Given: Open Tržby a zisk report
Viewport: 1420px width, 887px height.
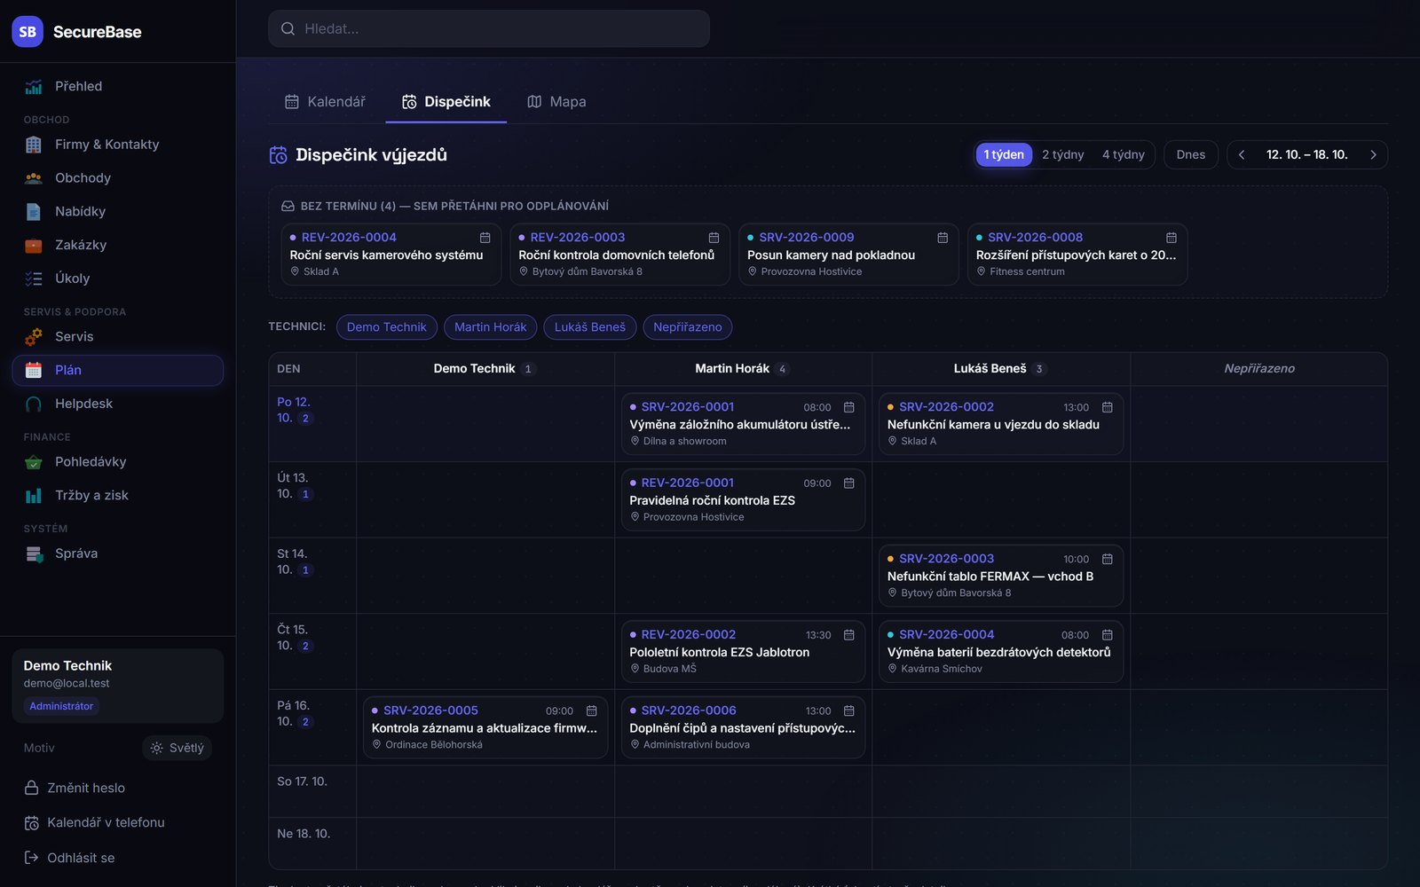Looking at the screenshot, I should pos(118,495).
